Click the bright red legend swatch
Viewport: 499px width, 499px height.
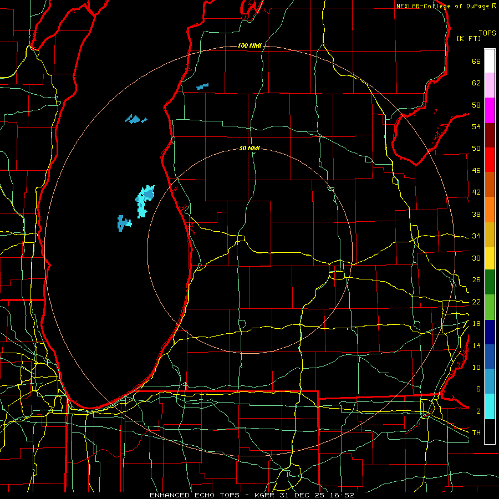pyautogui.click(x=490, y=160)
